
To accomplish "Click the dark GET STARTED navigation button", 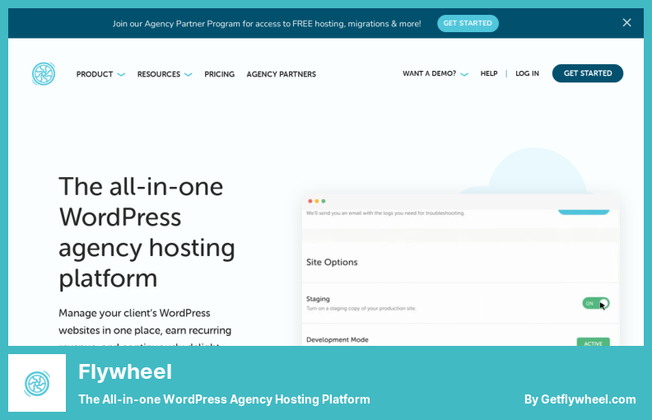I will [x=588, y=73].
